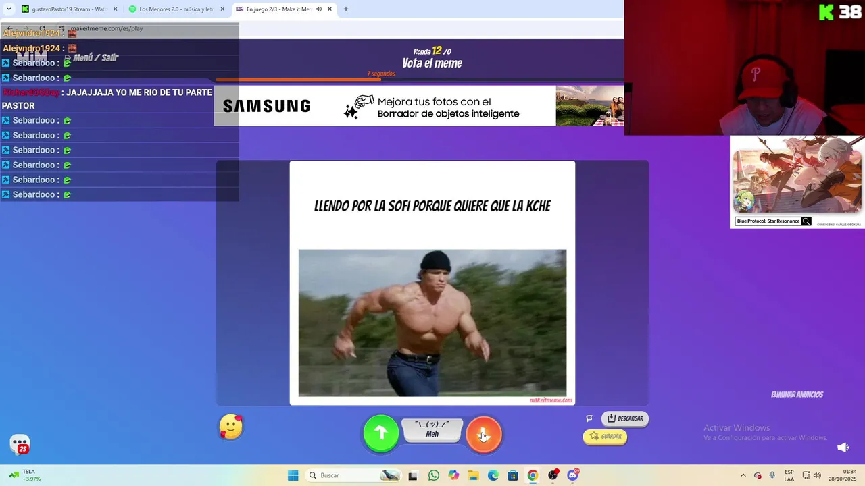Viewport: 865px width, 486px height.
Task: Click the tray icon left of the microphone
Action: point(758,475)
